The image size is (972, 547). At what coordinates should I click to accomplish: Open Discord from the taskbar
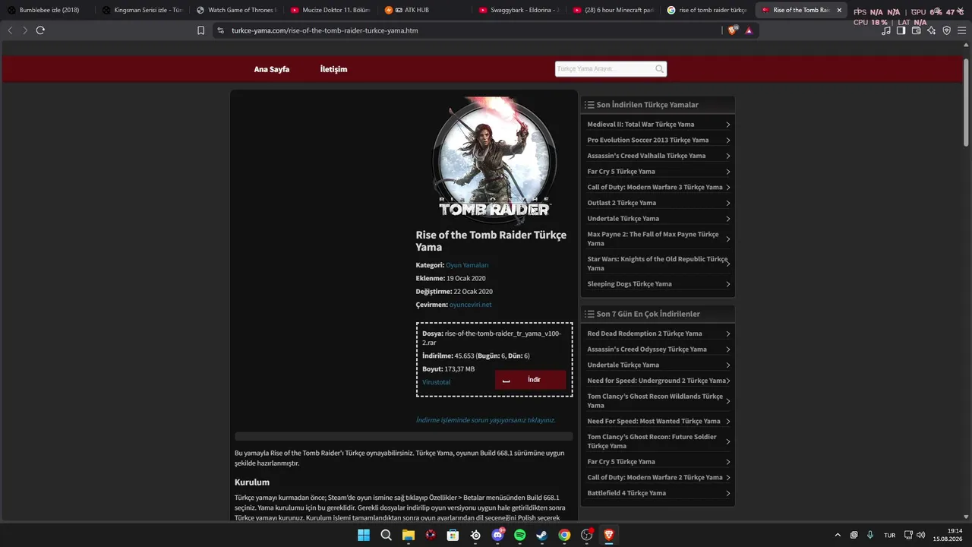click(x=498, y=535)
